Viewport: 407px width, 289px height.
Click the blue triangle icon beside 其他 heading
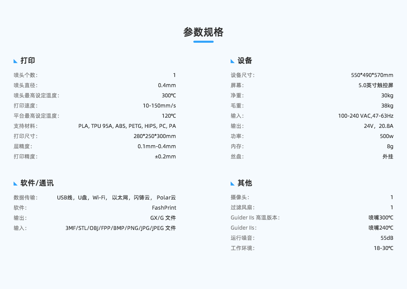pyautogui.click(x=233, y=184)
